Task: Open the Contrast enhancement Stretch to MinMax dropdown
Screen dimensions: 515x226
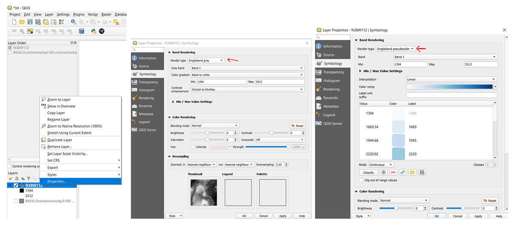Action: coord(248,89)
